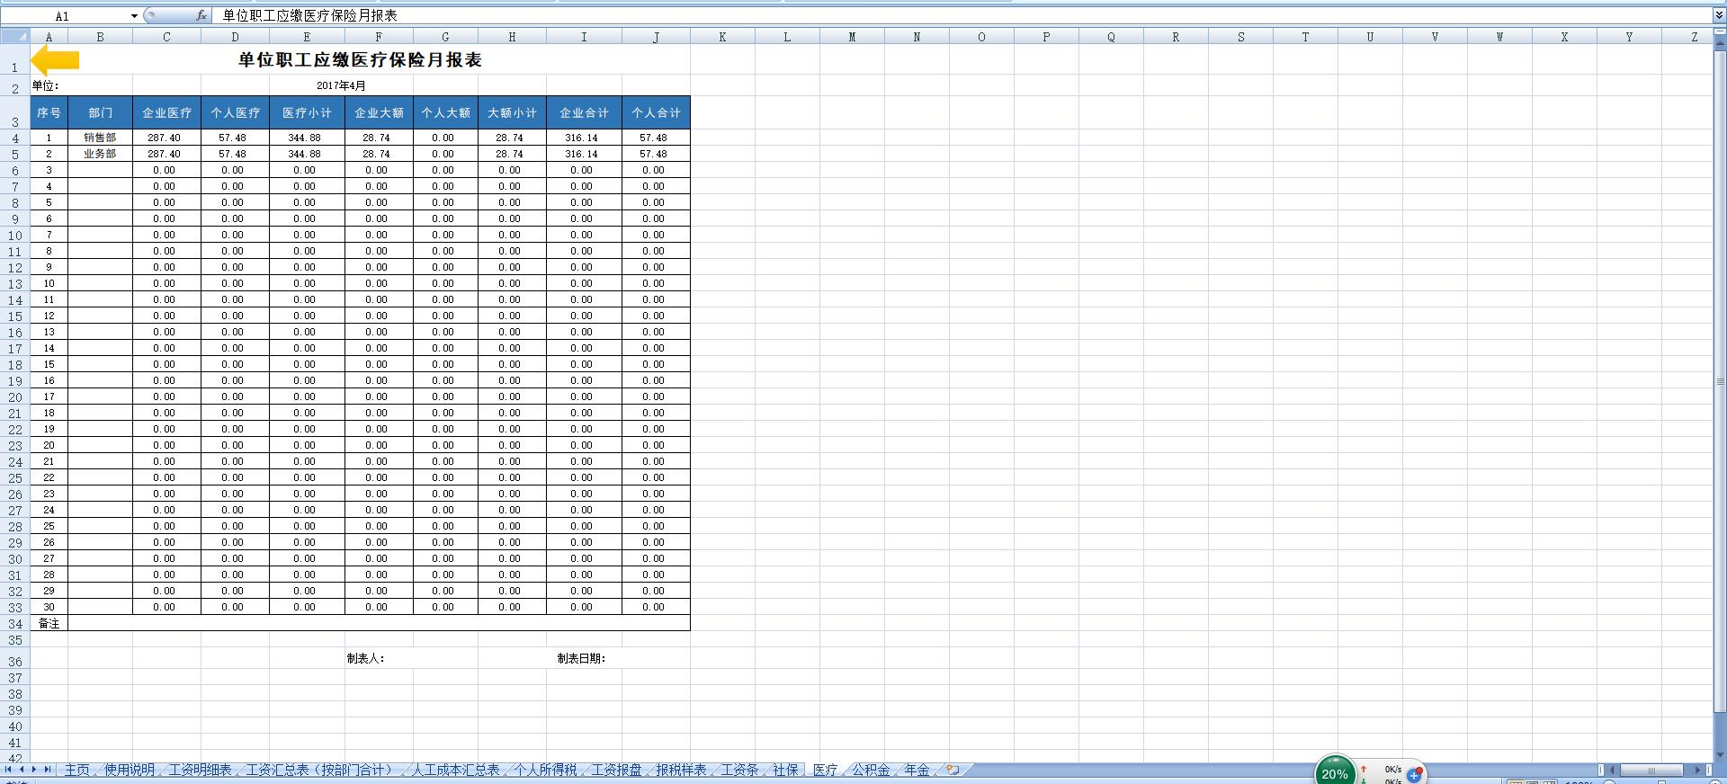Click the select-all corner of the sheet
The height and width of the screenshot is (784, 1727).
click(14, 37)
